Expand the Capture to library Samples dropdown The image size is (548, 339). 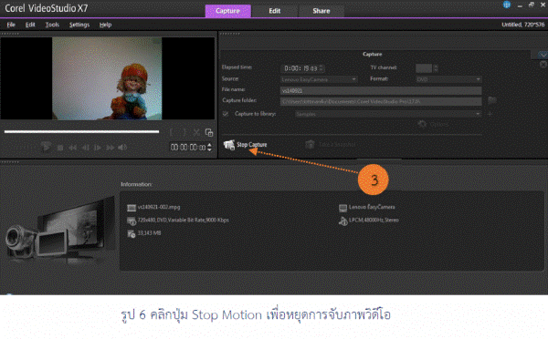[387, 114]
